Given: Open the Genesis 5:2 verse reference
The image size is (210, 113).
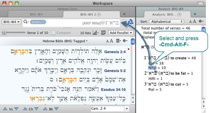Looking at the screenshot, I should 115,71.
